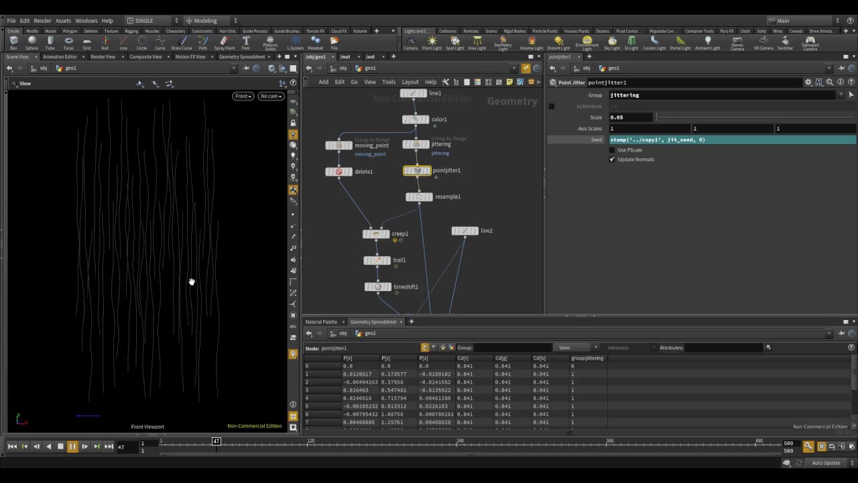Open the Windows menu

coord(86,21)
